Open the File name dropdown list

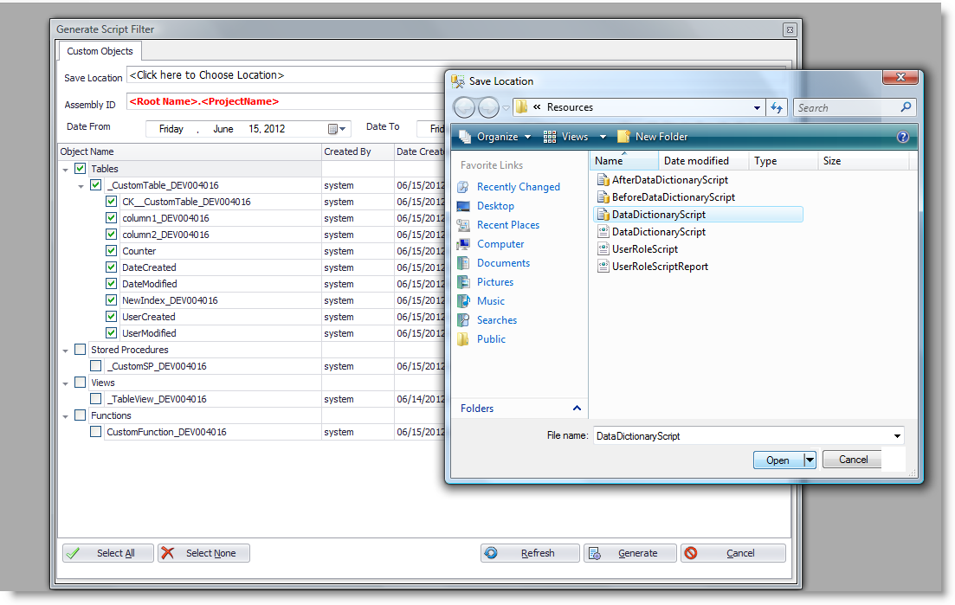pos(897,436)
